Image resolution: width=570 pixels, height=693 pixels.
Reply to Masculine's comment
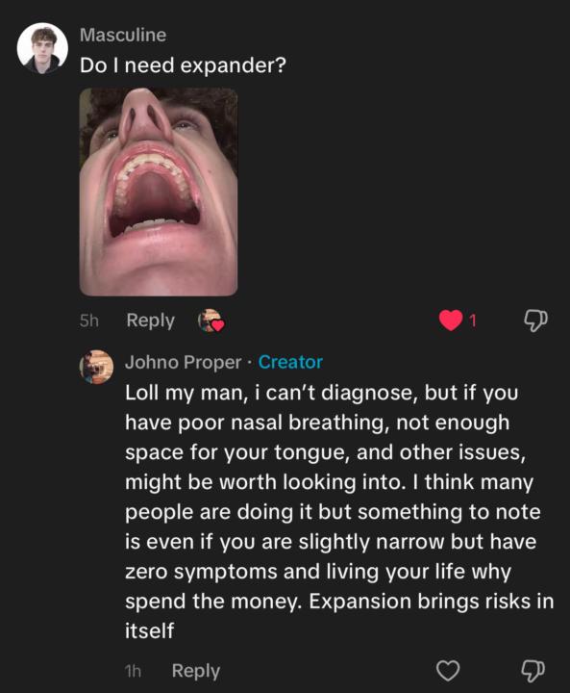point(151,321)
